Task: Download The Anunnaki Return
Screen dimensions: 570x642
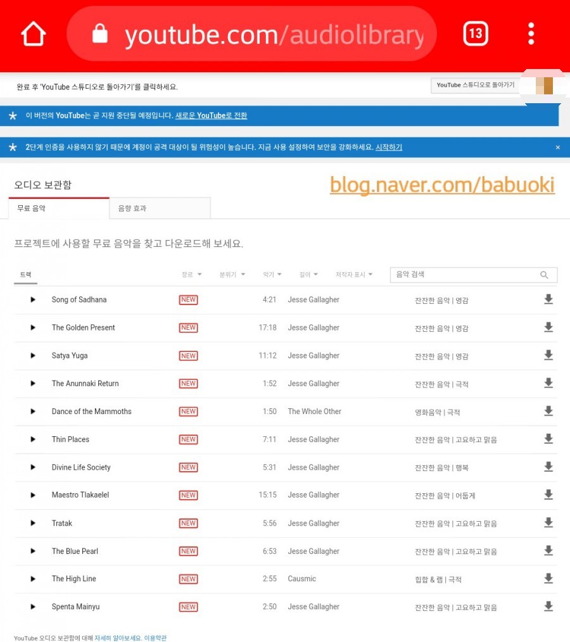Action: 548,383
